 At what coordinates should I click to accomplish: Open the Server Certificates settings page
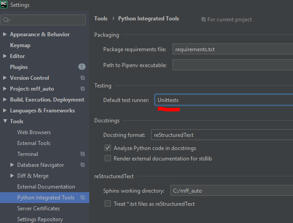coord(38,208)
